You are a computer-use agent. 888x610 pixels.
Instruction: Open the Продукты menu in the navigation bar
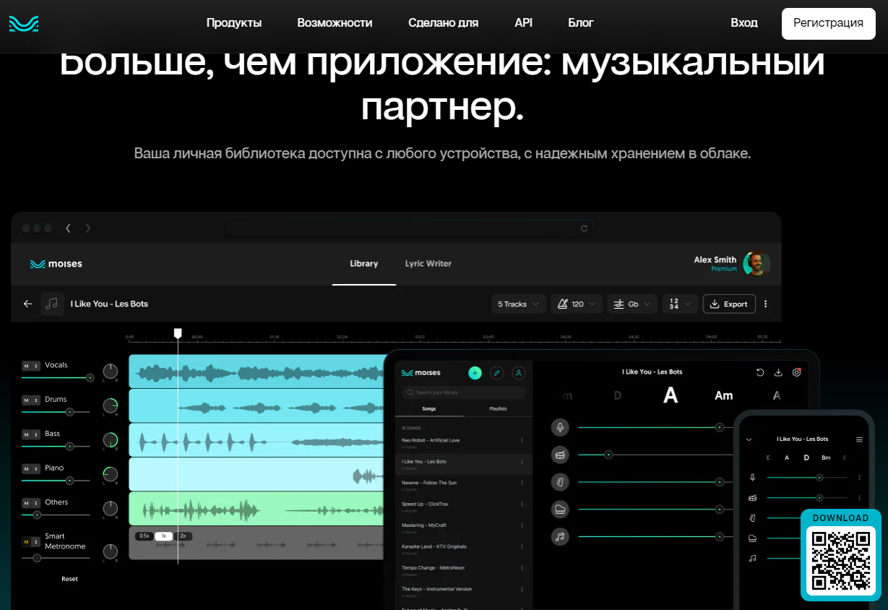pos(233,23)
